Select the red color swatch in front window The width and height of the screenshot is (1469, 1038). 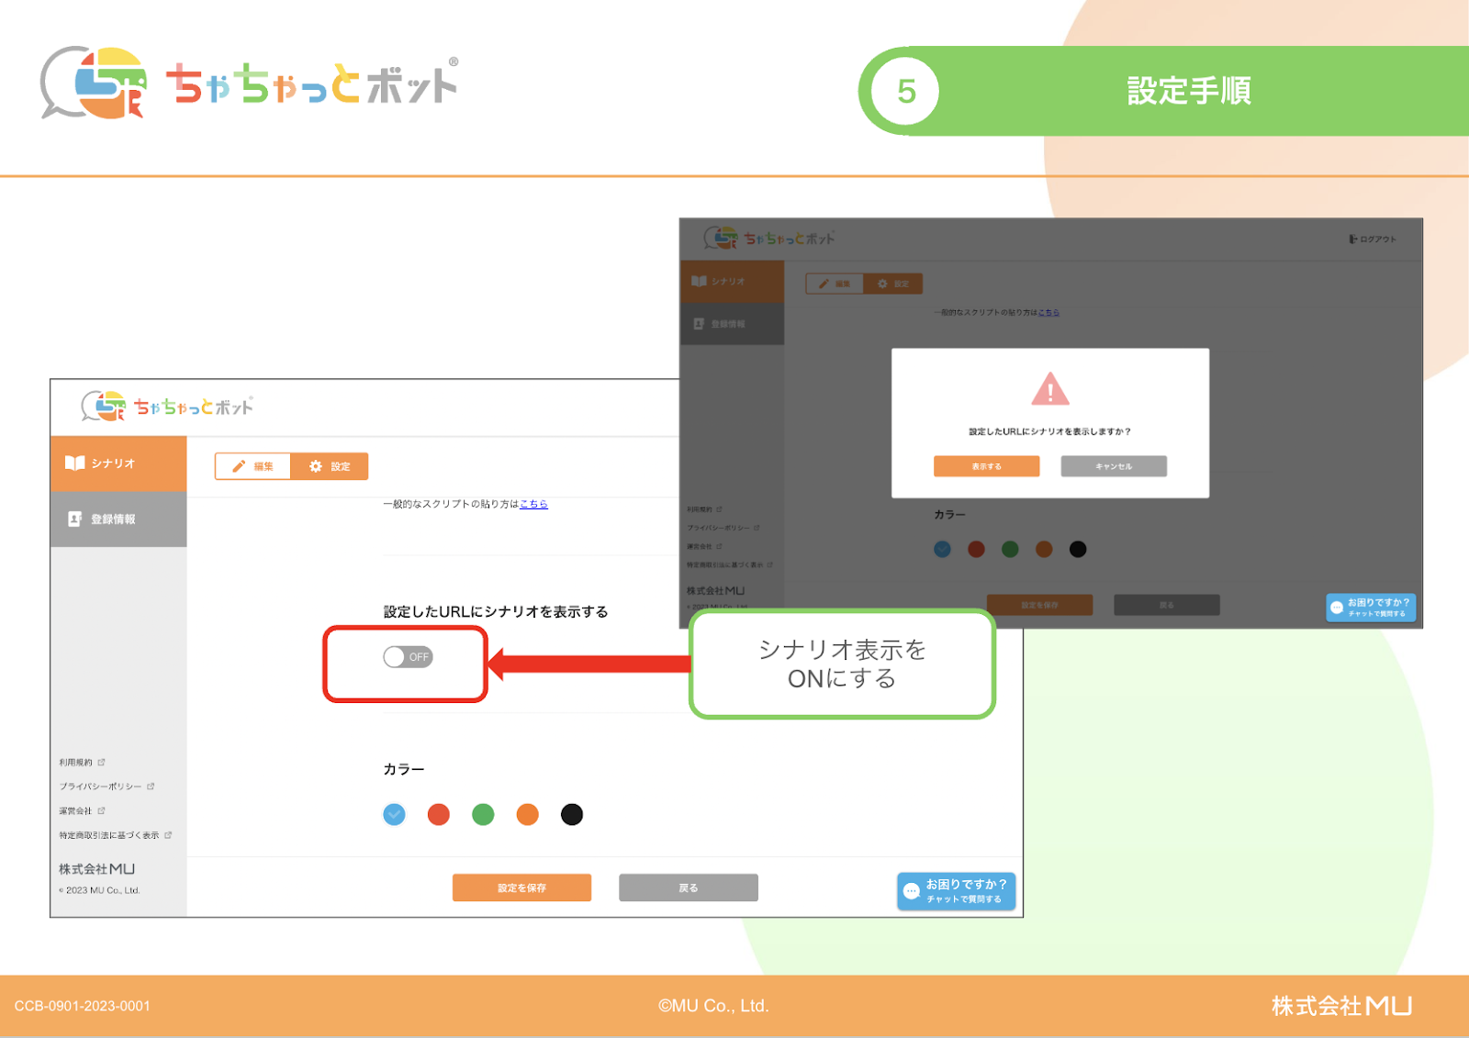pos(439,814)
